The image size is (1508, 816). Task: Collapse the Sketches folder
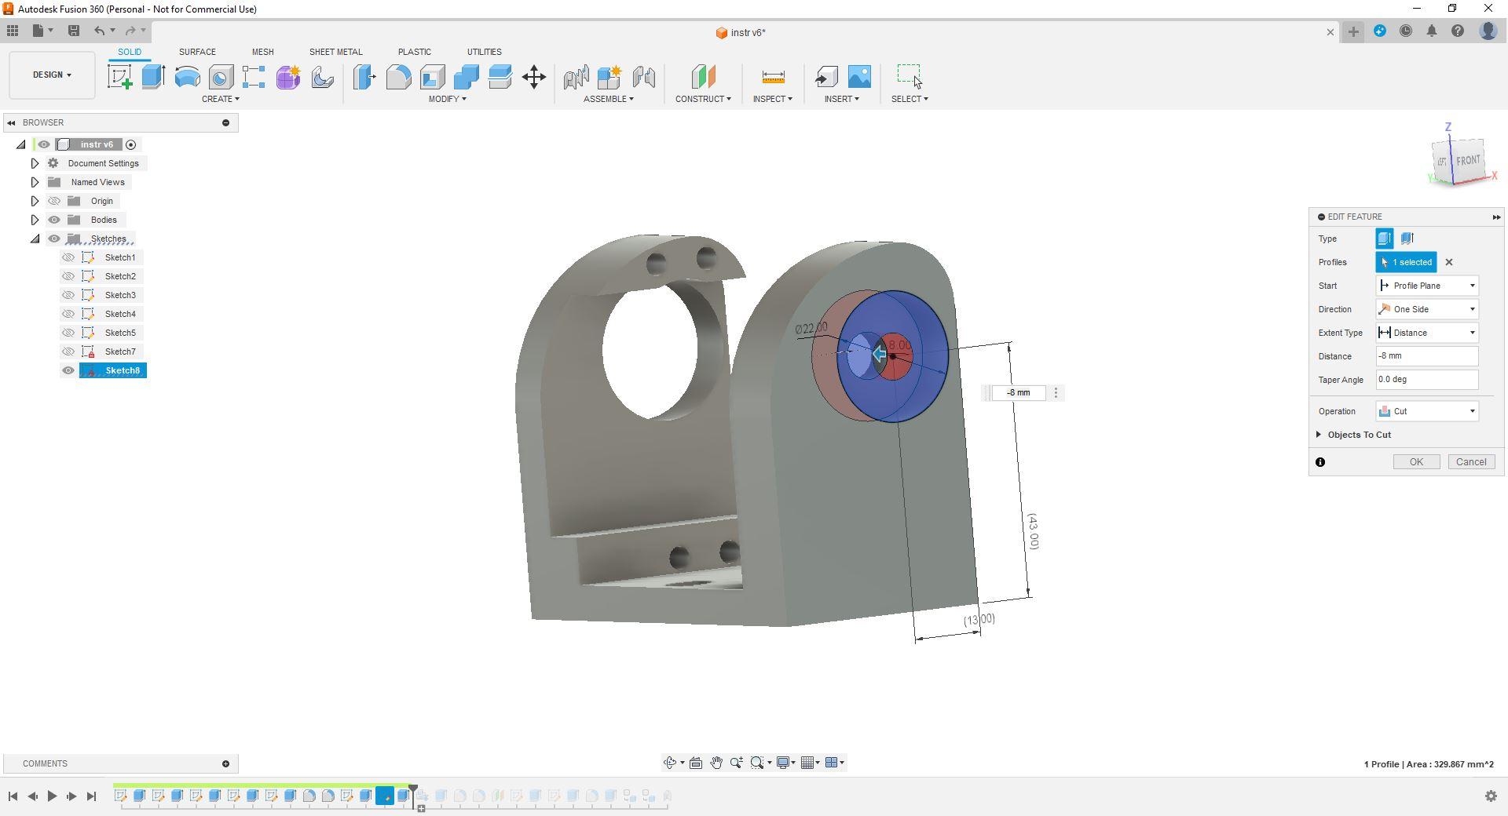[35, 239]
